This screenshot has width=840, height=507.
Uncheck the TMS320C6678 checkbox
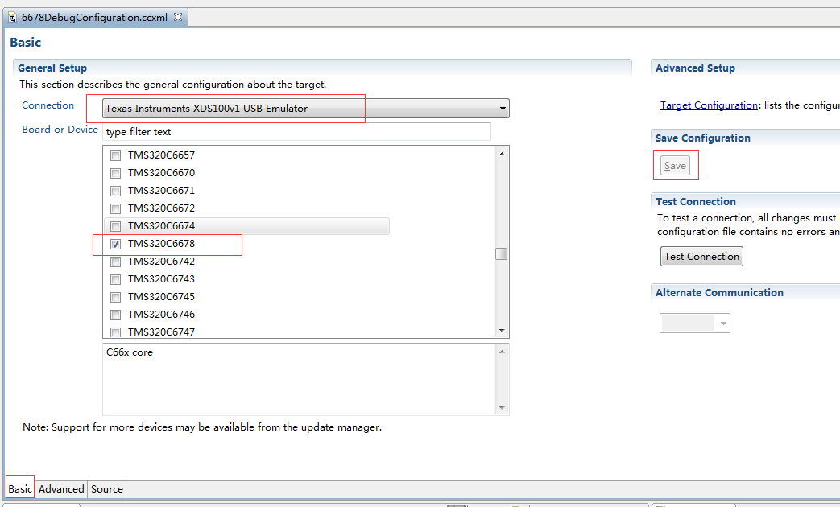[115, 244]
